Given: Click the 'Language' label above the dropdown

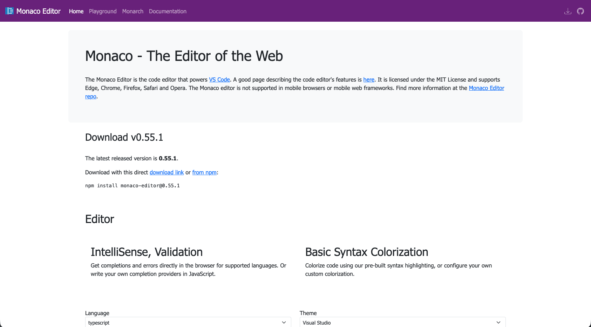Looking at the screenshot, I should tap(97, 313).
